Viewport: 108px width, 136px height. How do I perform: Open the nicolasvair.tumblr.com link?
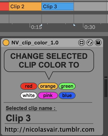49,129
